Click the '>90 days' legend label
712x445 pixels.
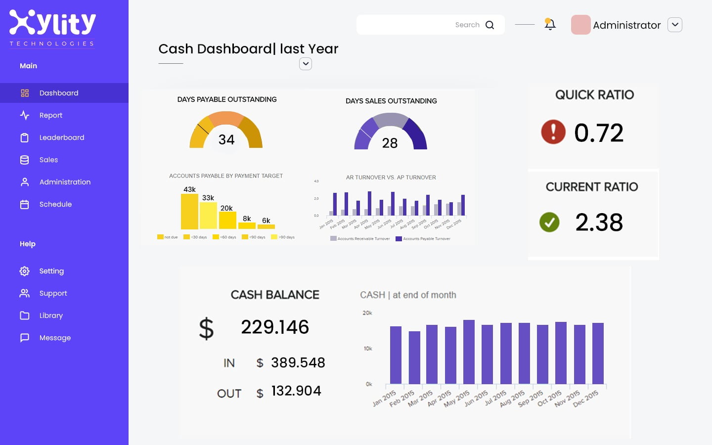point(287,237)
